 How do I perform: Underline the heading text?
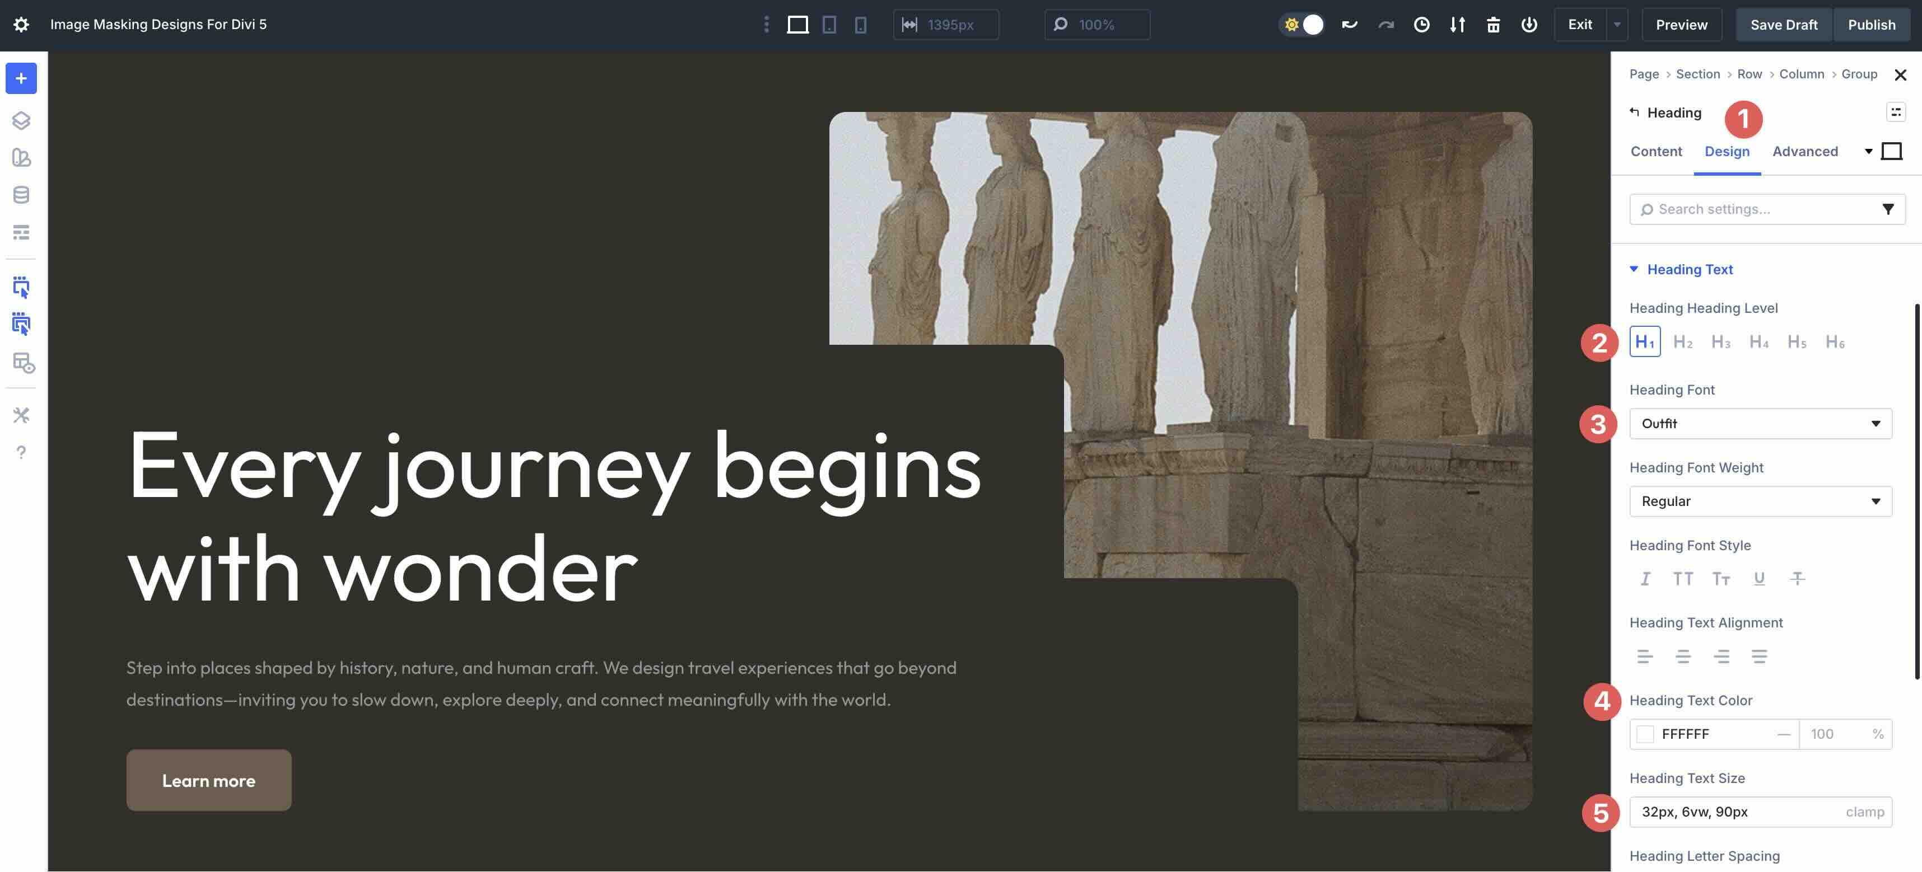pos(1758,579)
